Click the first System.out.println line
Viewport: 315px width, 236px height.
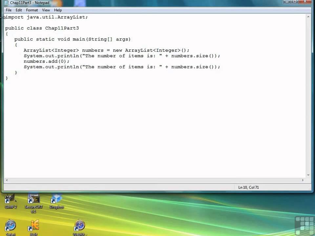pyautogui.click(x=122, y=56)
